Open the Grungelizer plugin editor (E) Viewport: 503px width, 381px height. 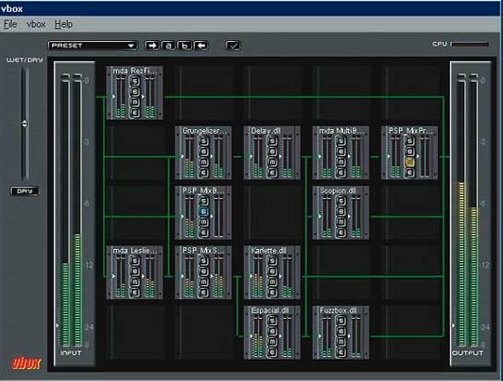tap(203, 173)
